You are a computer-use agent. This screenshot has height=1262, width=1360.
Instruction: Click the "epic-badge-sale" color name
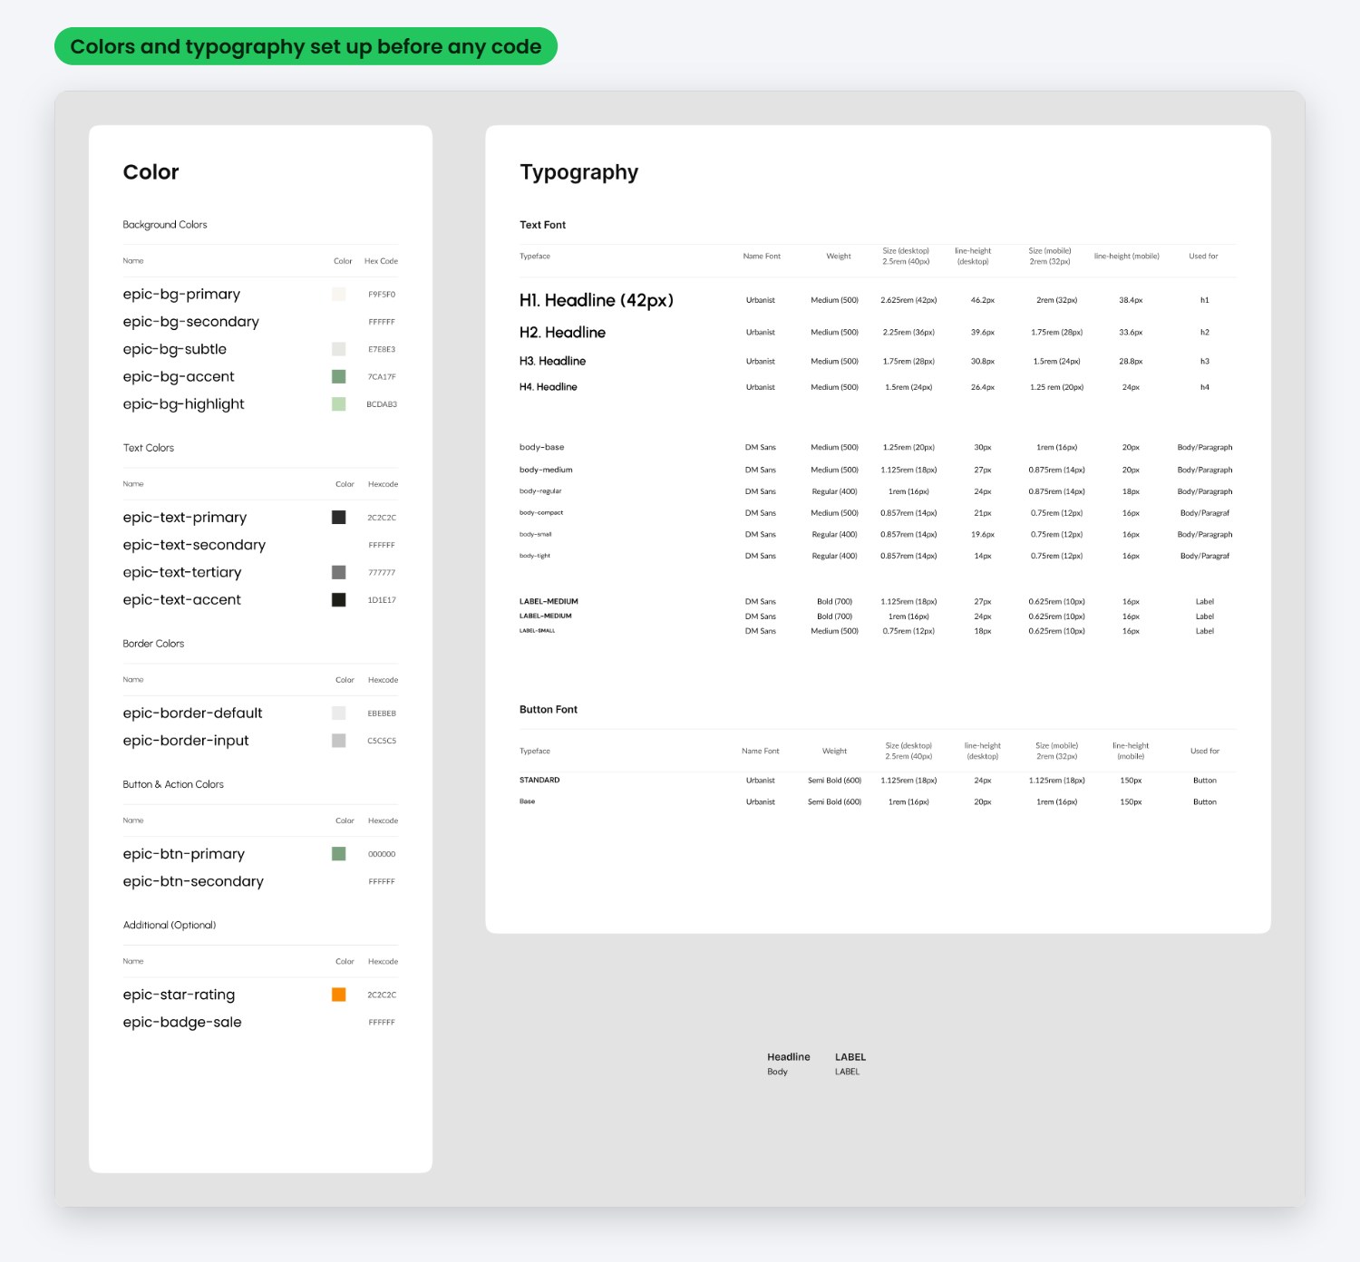coord(182,1022)
